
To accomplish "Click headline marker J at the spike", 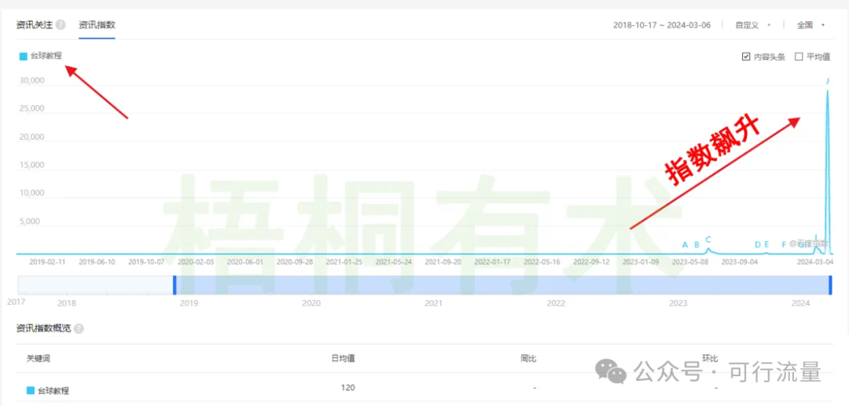I will pos(827,81).
